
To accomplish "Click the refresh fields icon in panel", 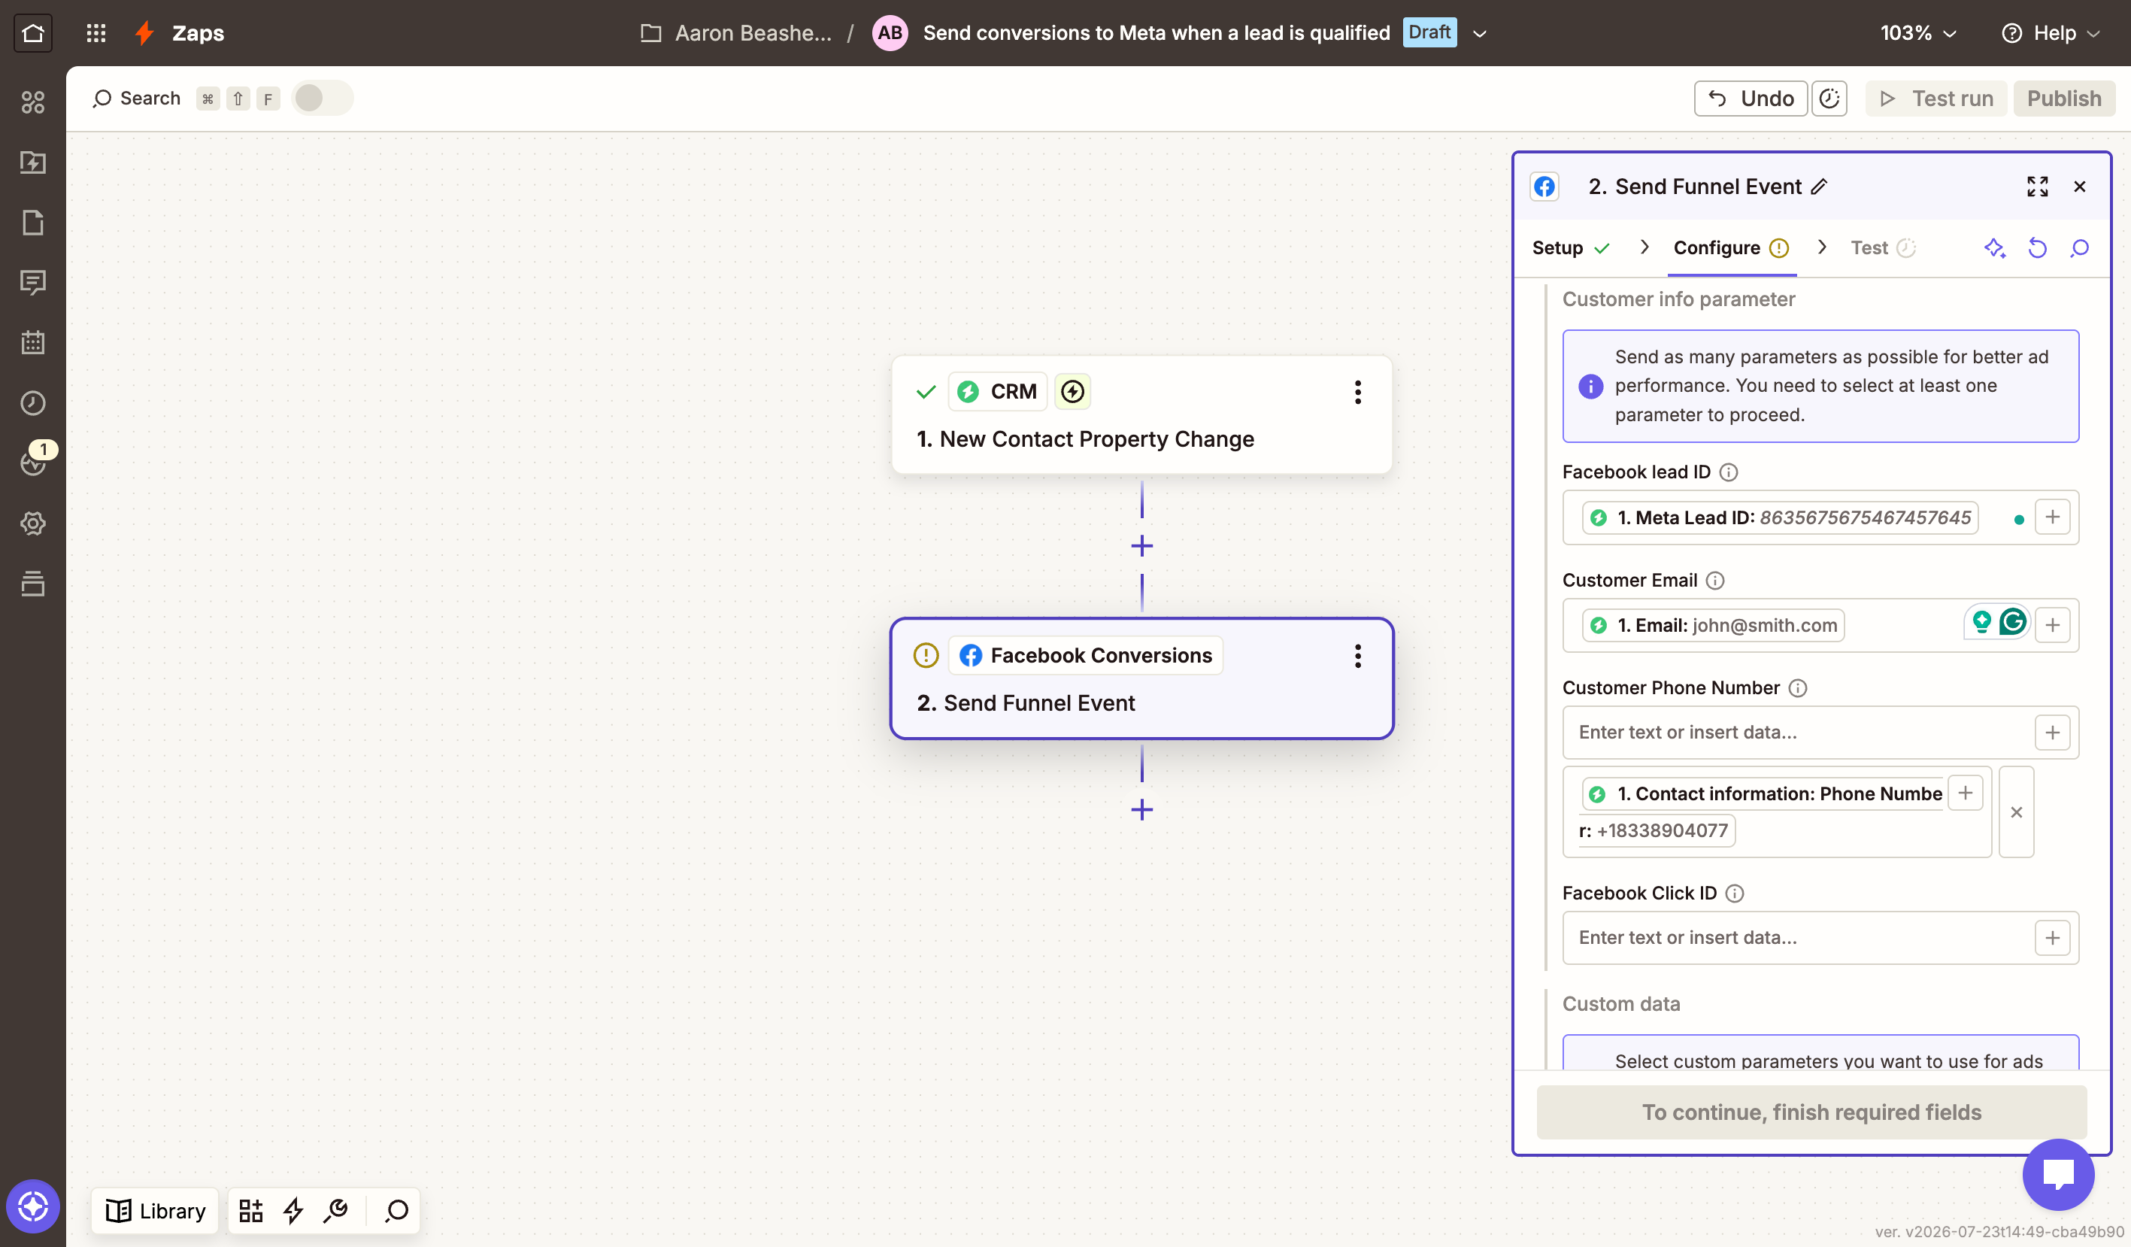I will click(x=2037, y=248).
